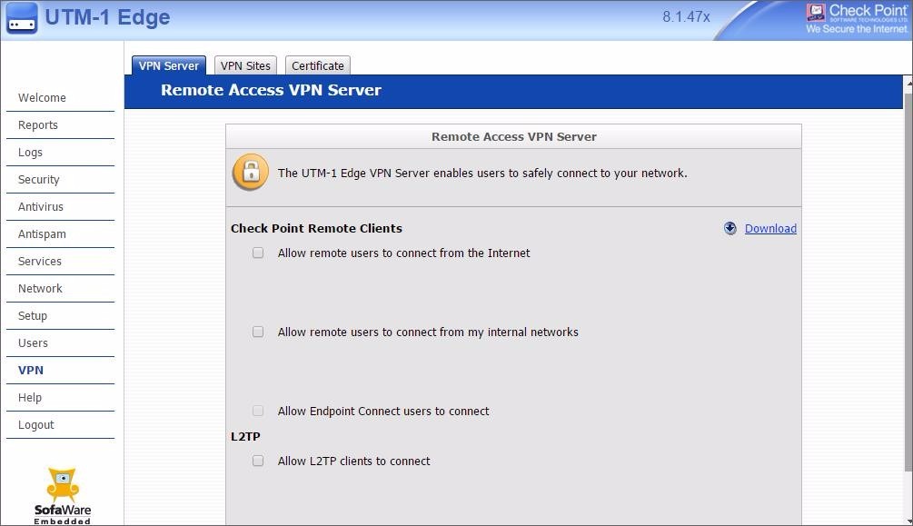Open the Network settings page

click(x=40, y=288)
